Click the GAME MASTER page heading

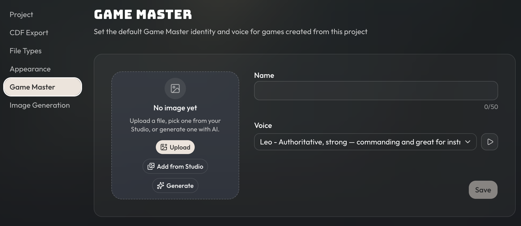tap(143, 14)
